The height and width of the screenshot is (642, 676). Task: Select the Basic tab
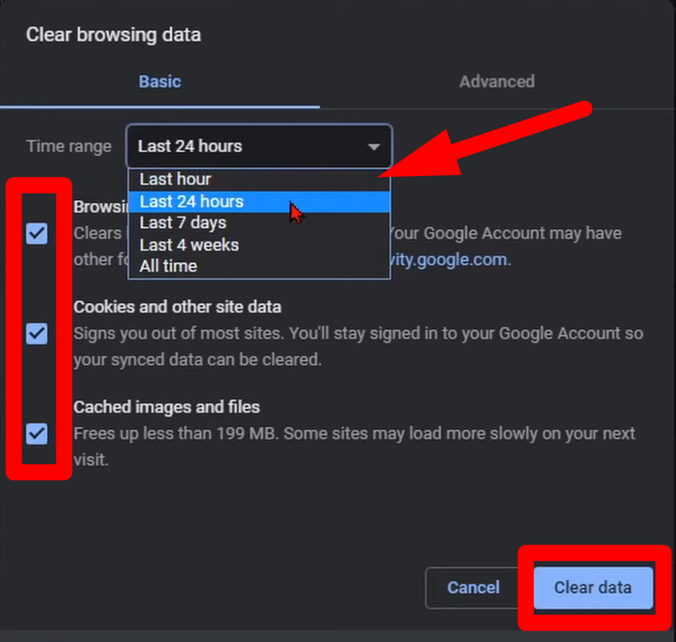coord(159,81)
